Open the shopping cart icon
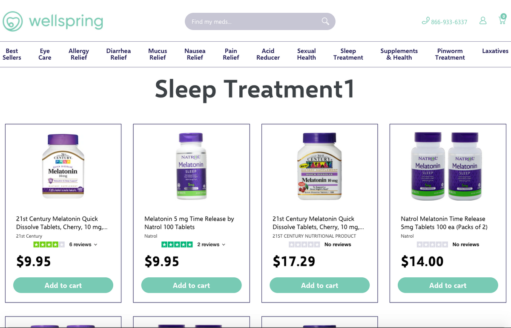The height and width of the screenshot is (328, 511). 502,20
